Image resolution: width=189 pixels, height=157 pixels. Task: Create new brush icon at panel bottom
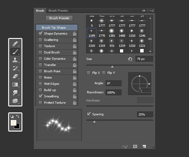tap(144, 146)
